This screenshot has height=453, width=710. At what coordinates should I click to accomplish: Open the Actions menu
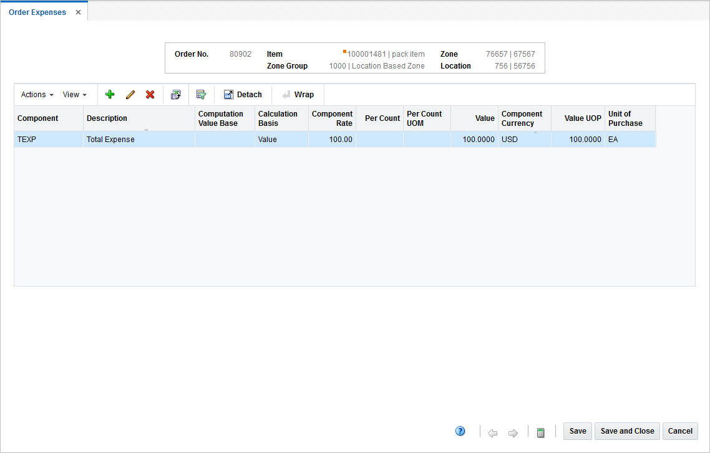36,94
